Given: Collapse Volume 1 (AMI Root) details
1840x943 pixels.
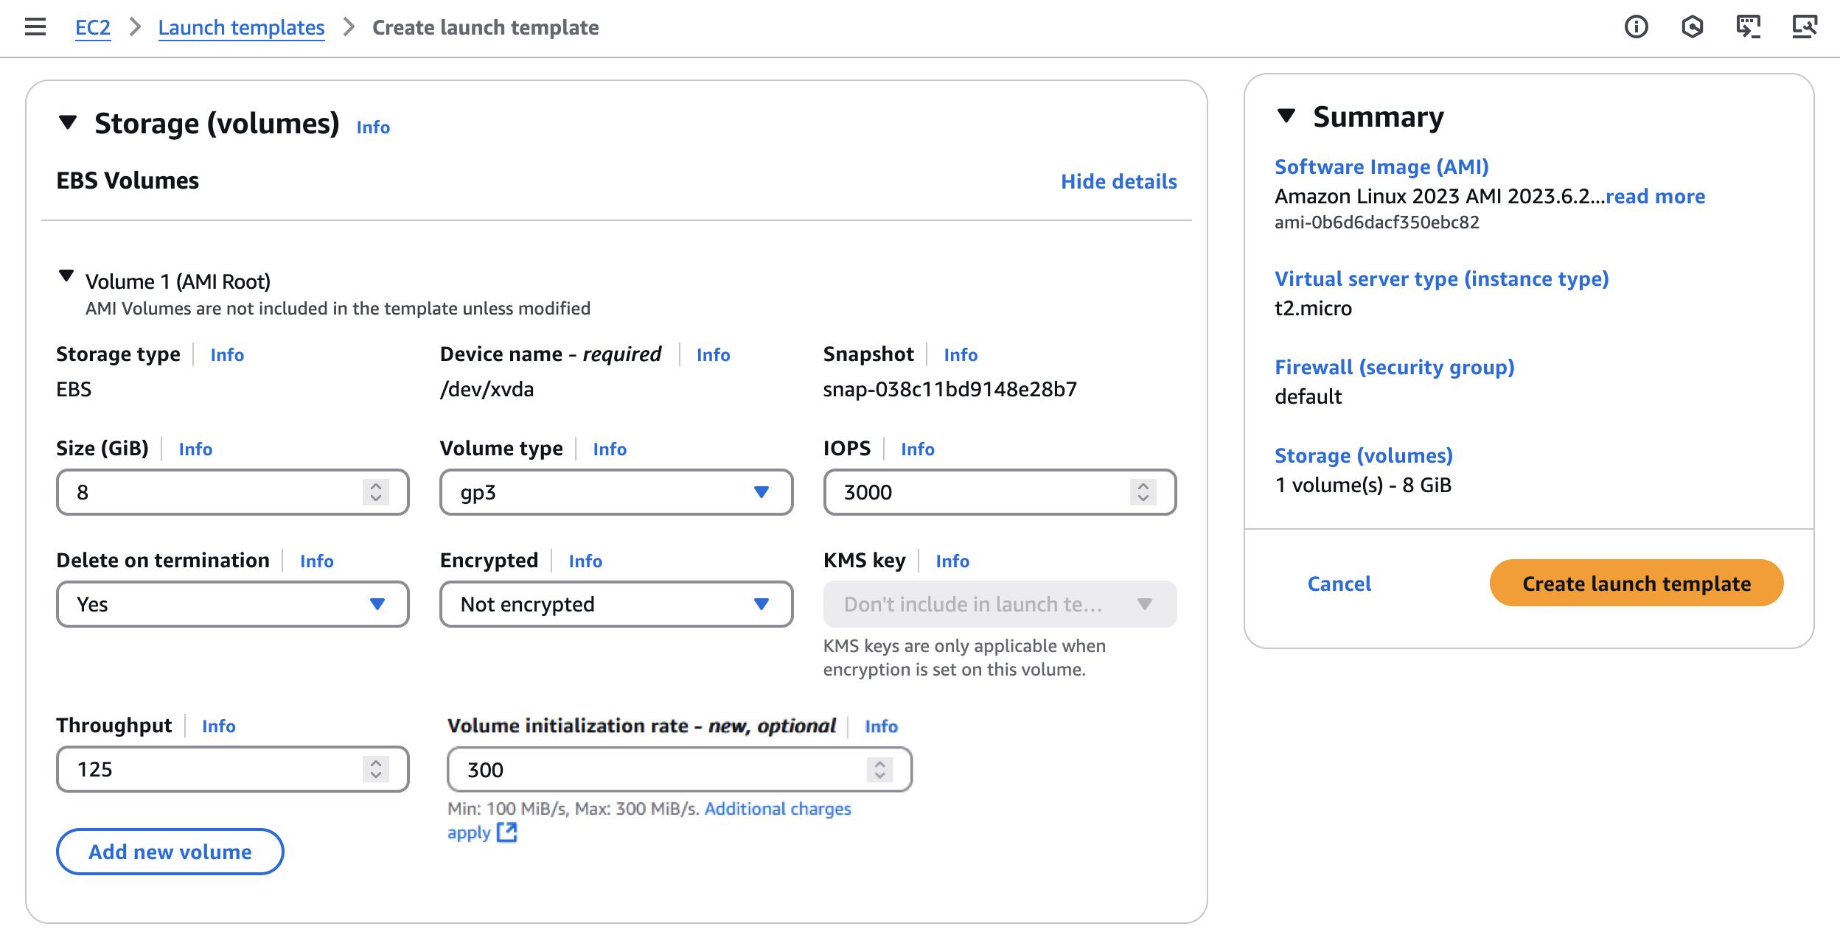Looking at the screenshot, I should tap(66, 277).
